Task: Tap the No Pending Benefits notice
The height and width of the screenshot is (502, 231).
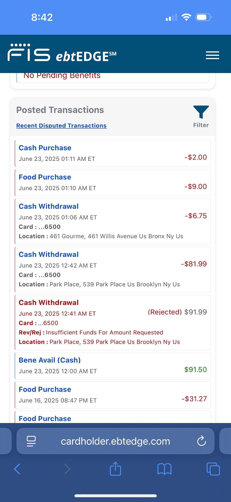Action: [x=62, y=76]
